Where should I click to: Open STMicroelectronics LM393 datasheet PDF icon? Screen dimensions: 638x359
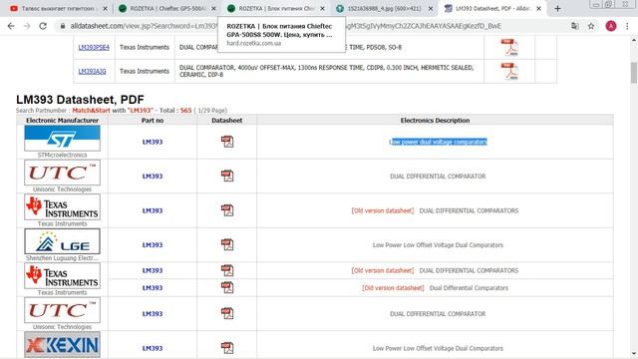[227, 142]
